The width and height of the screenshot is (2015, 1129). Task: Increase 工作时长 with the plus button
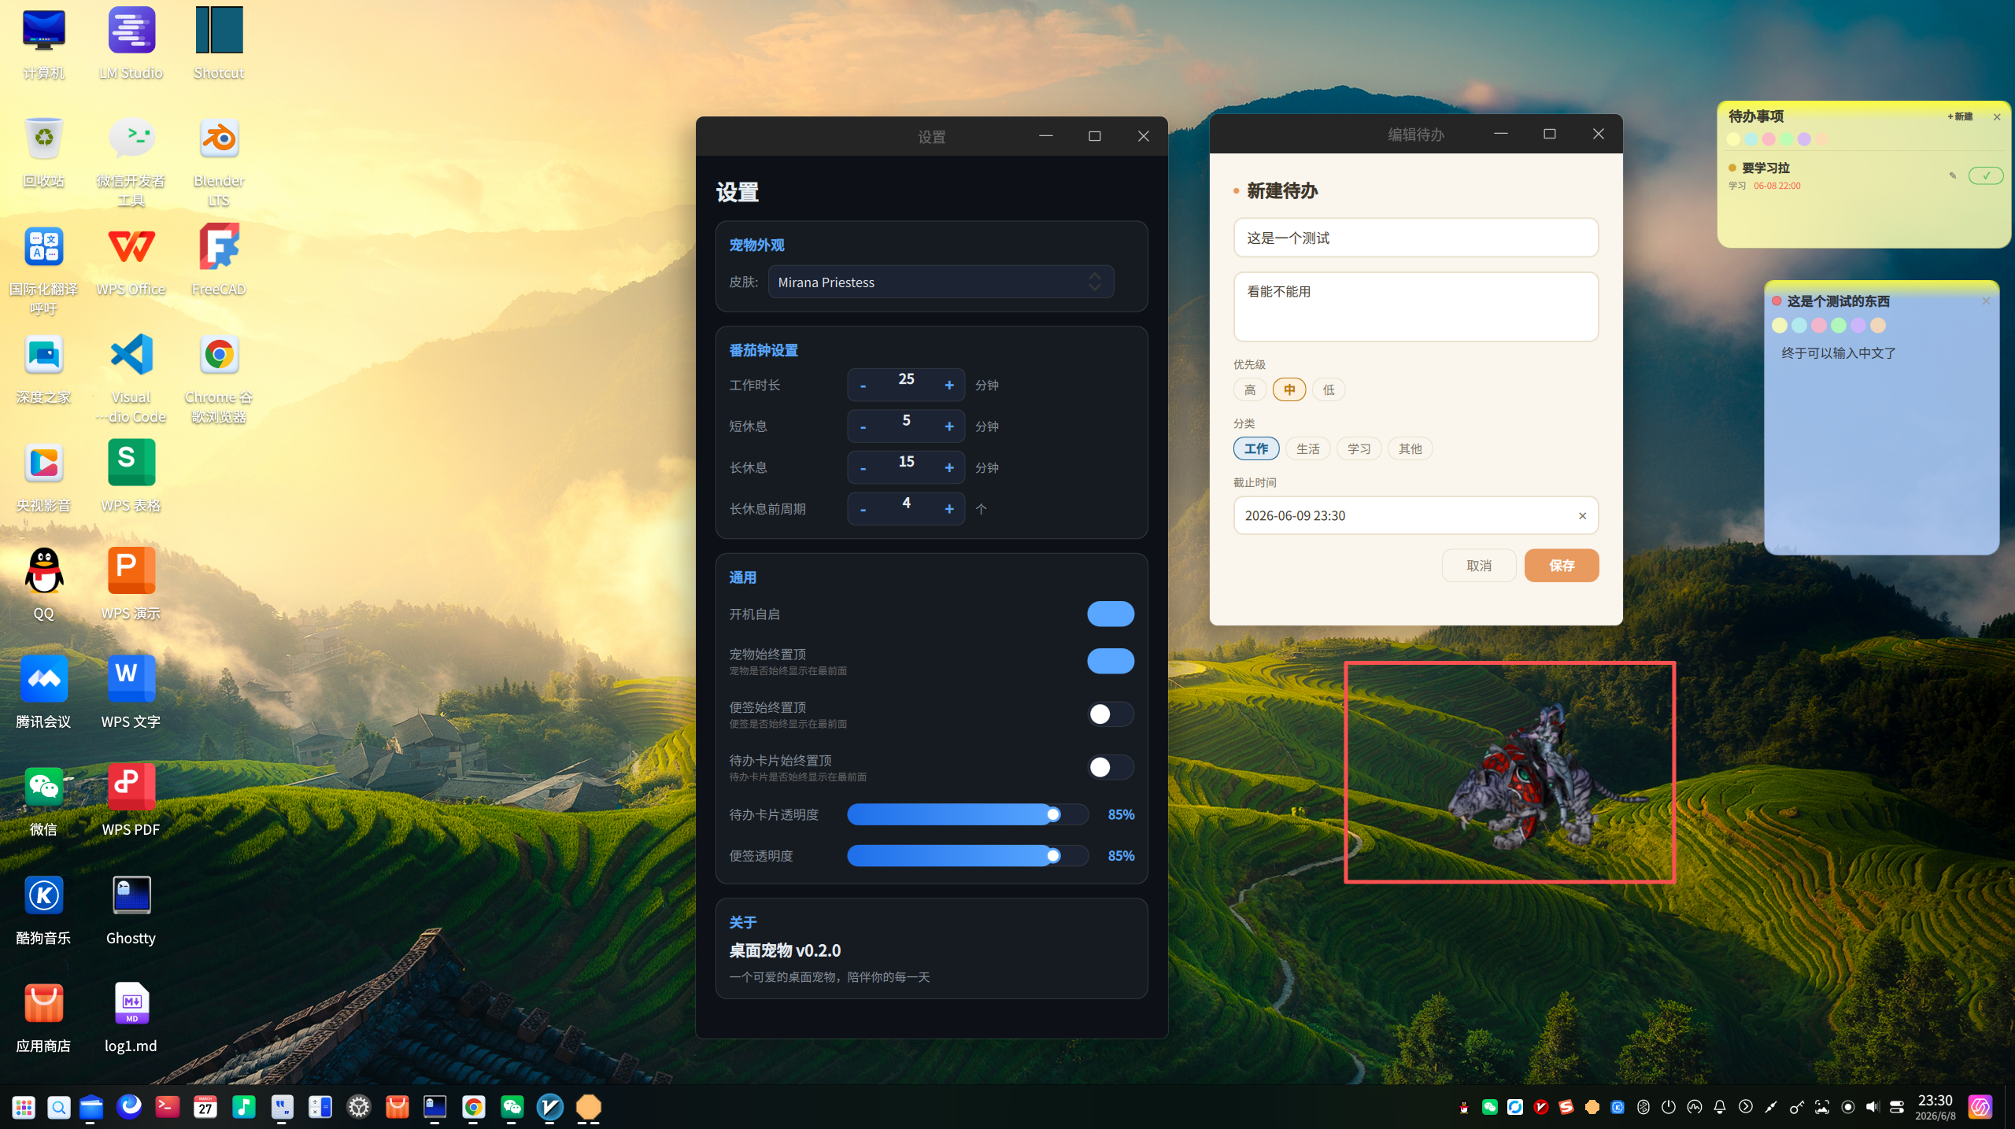coord(949,386)
